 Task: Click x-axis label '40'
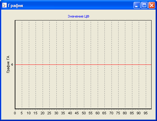pos(70,113)
